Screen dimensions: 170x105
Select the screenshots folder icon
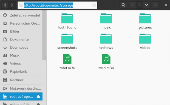coord(67,39)
